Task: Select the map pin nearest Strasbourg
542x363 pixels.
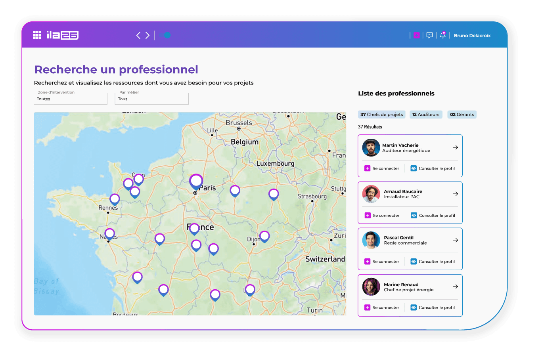Action: point(274,195)
